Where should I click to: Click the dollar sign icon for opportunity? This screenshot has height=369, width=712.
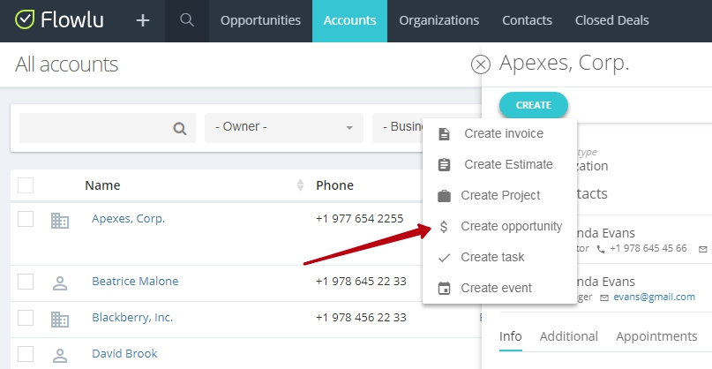point(444,226)
